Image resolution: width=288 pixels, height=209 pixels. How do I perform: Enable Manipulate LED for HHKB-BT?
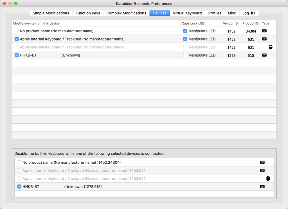coord(185,55)
